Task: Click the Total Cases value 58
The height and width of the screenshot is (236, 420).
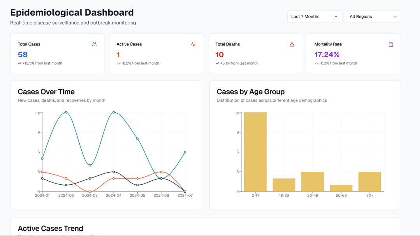Action: pyautogui.click(x=23, y=54)
